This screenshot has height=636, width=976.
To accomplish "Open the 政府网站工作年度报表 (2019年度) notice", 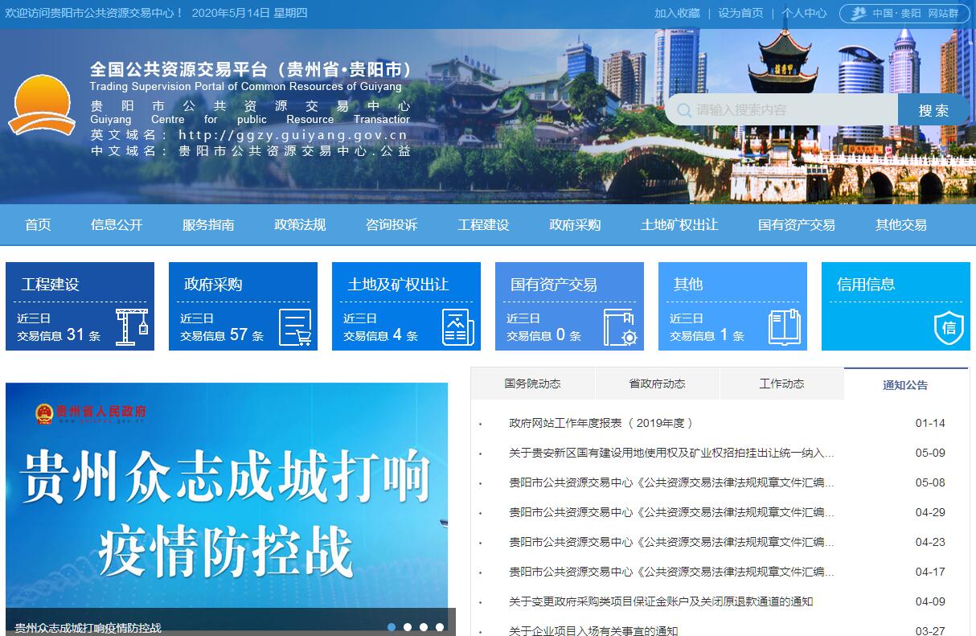I will (601, 423).
